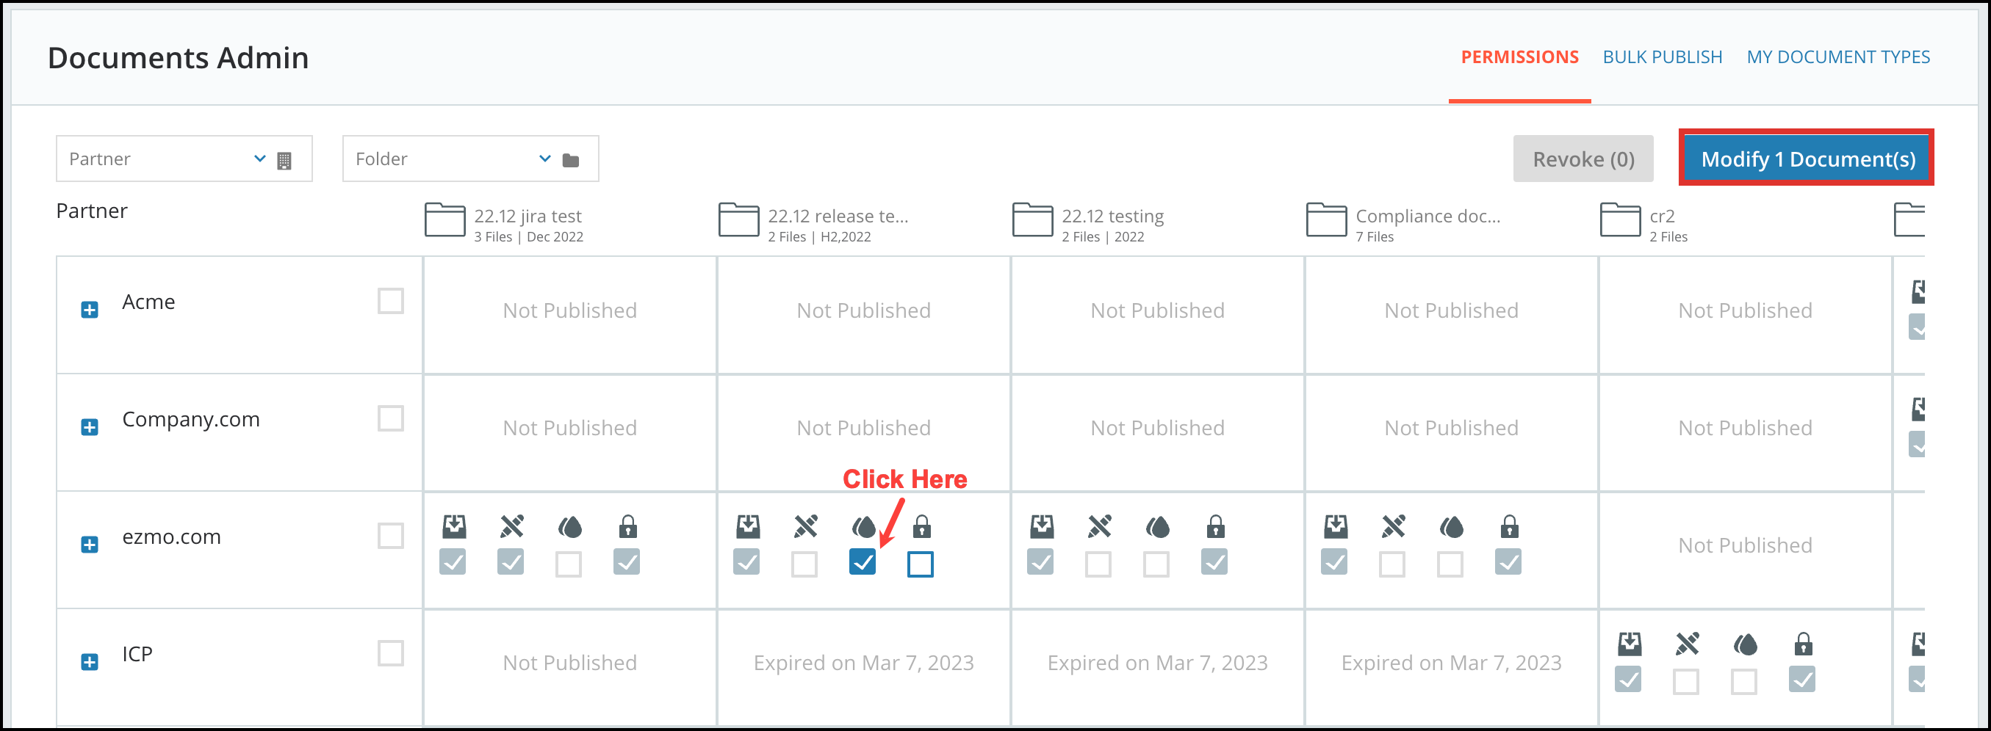Switch to the Bulk Publish tab
The image size is (1991, 731).
(x=1662, y=57)
